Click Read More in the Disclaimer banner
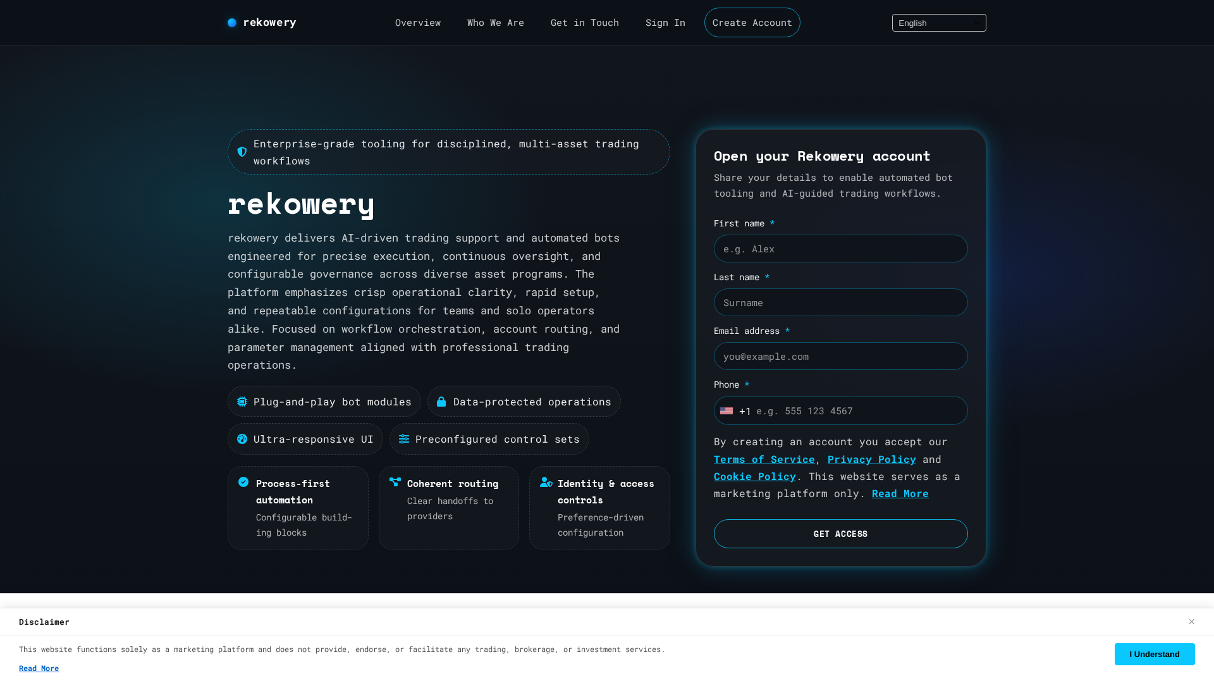The width and height of the screenshot is (1214, 683). (x=39, y=668)
